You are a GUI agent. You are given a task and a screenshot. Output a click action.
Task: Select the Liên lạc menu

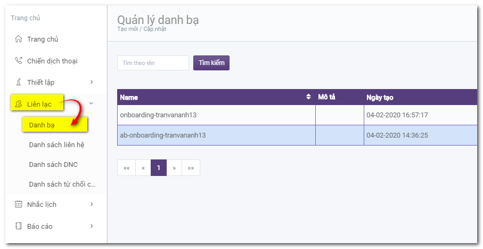39,105
